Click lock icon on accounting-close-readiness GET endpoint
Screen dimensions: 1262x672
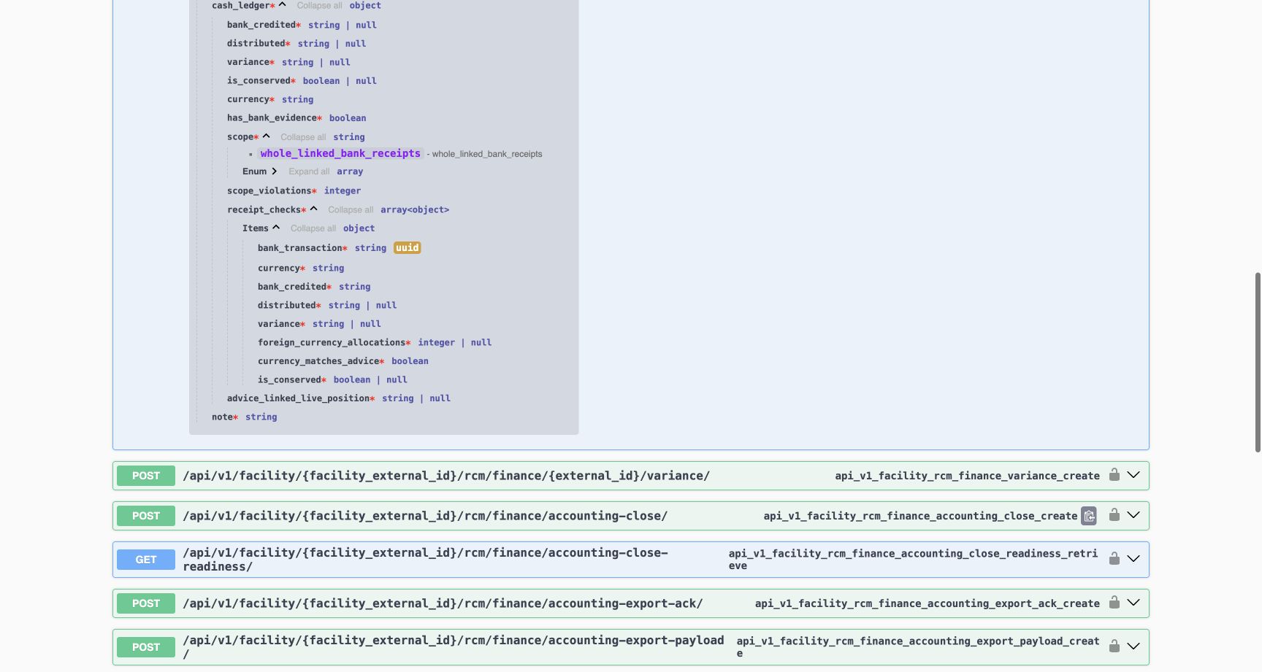[x=1114, y=559]
